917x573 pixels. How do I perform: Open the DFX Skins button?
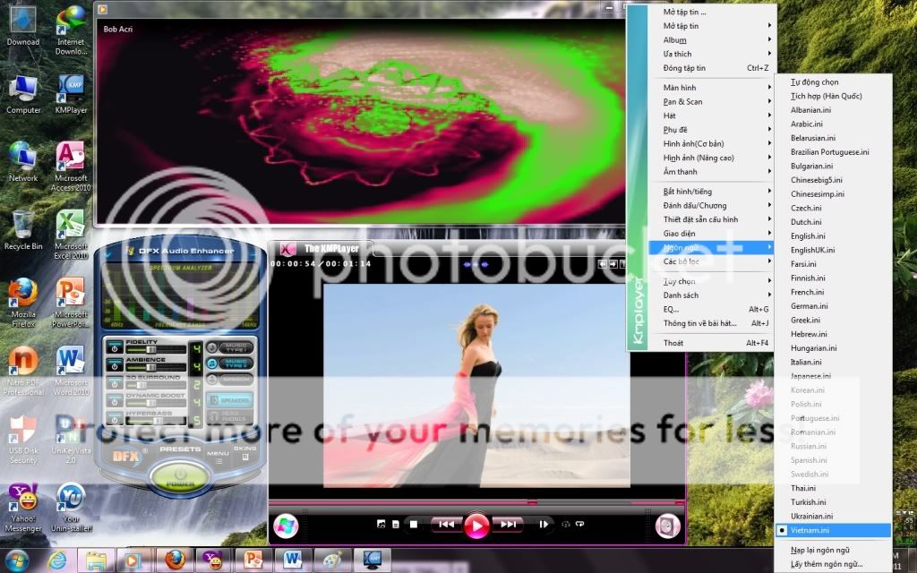[245, 452]
